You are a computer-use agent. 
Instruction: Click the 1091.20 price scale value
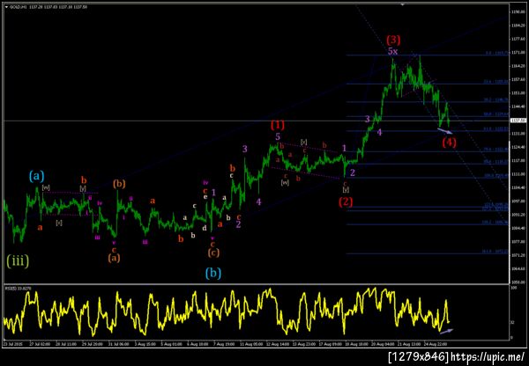[x=518, y=215]
